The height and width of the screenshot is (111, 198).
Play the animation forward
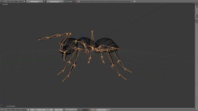click(72, 110)
